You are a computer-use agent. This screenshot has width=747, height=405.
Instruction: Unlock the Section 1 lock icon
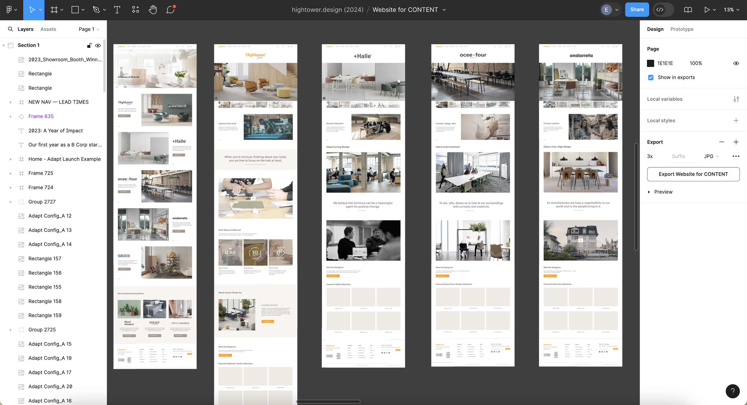(x=89, y=45)
